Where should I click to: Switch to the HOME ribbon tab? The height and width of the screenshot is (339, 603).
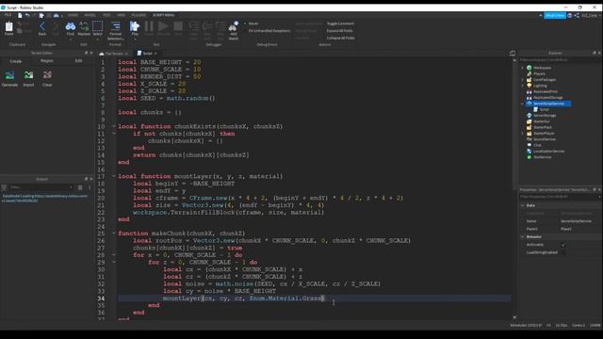tap(73, 15)
